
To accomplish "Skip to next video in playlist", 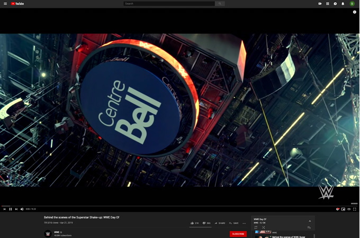I will click(x=16, y=209).
